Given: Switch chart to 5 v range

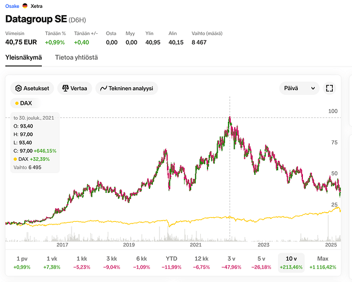Looking at the screenshot, I should point(261,262).
